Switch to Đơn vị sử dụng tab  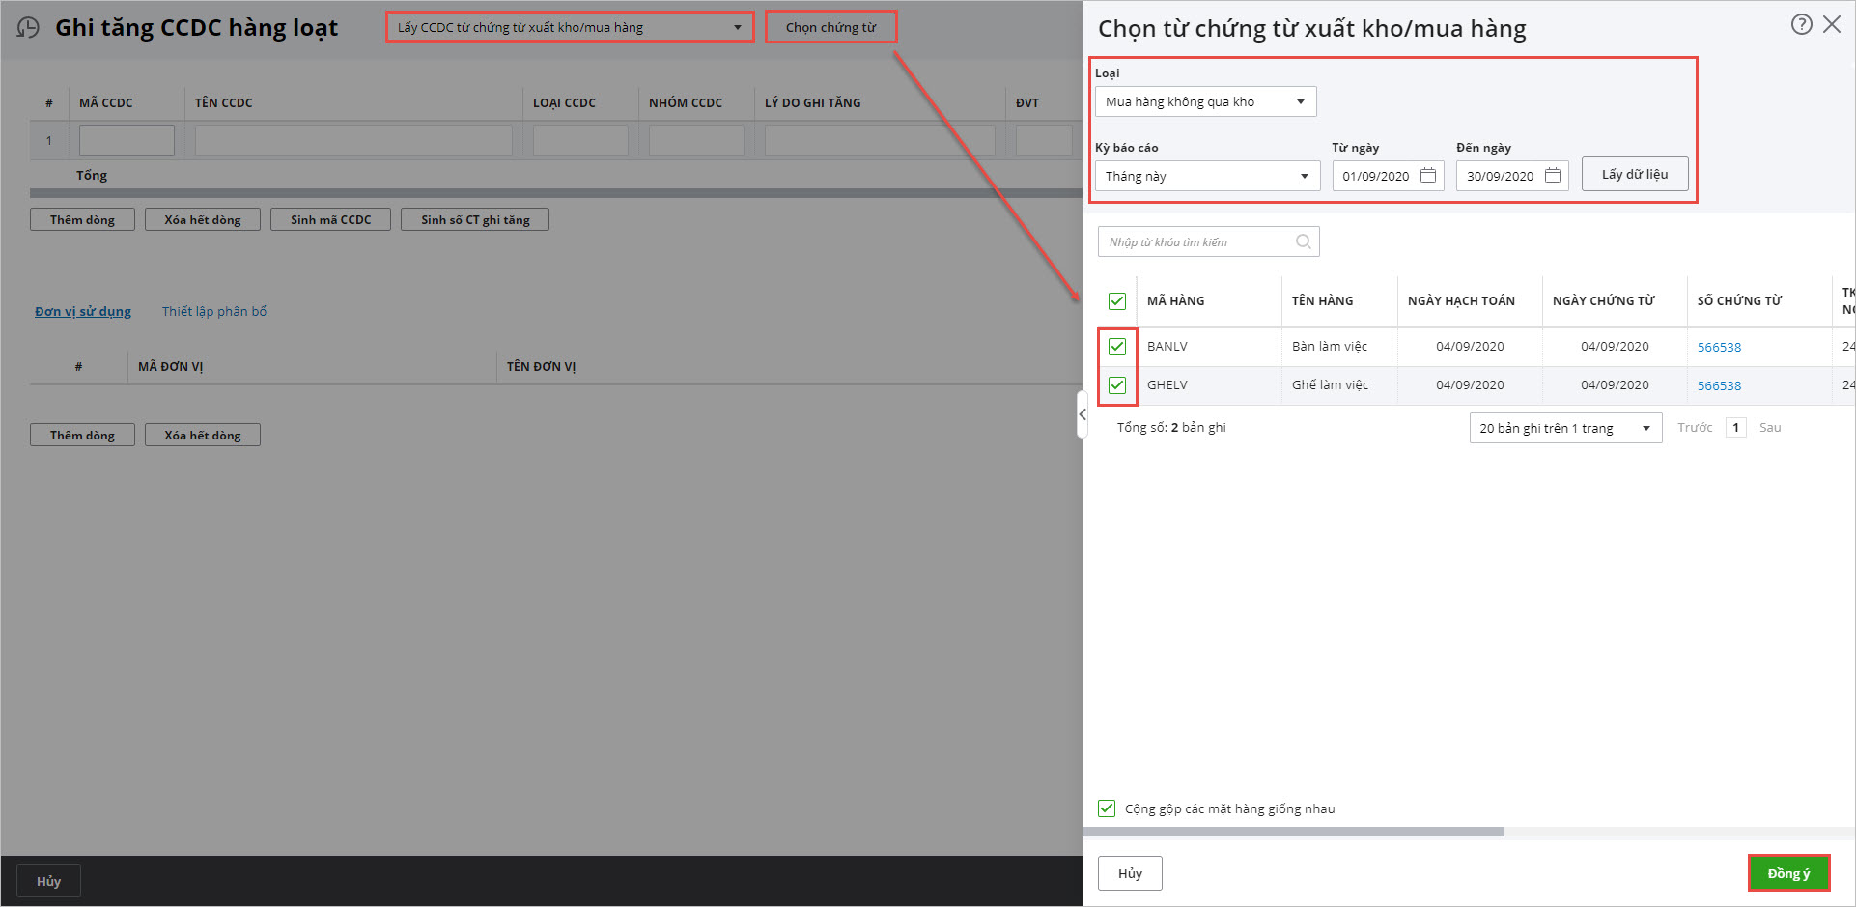click(83, 311)
